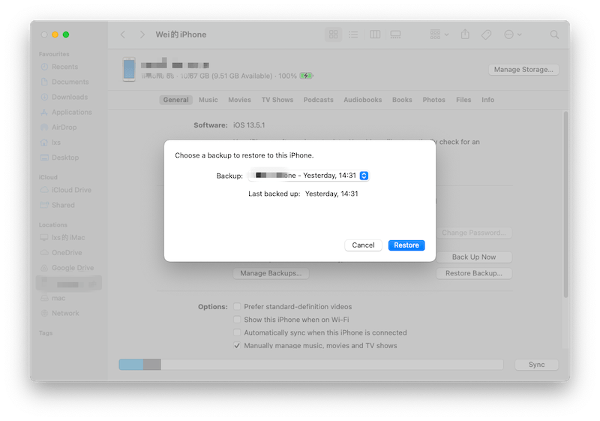Open the lxs home folder
The height and width of the screenshot is (421, 600).
point(55,143)
